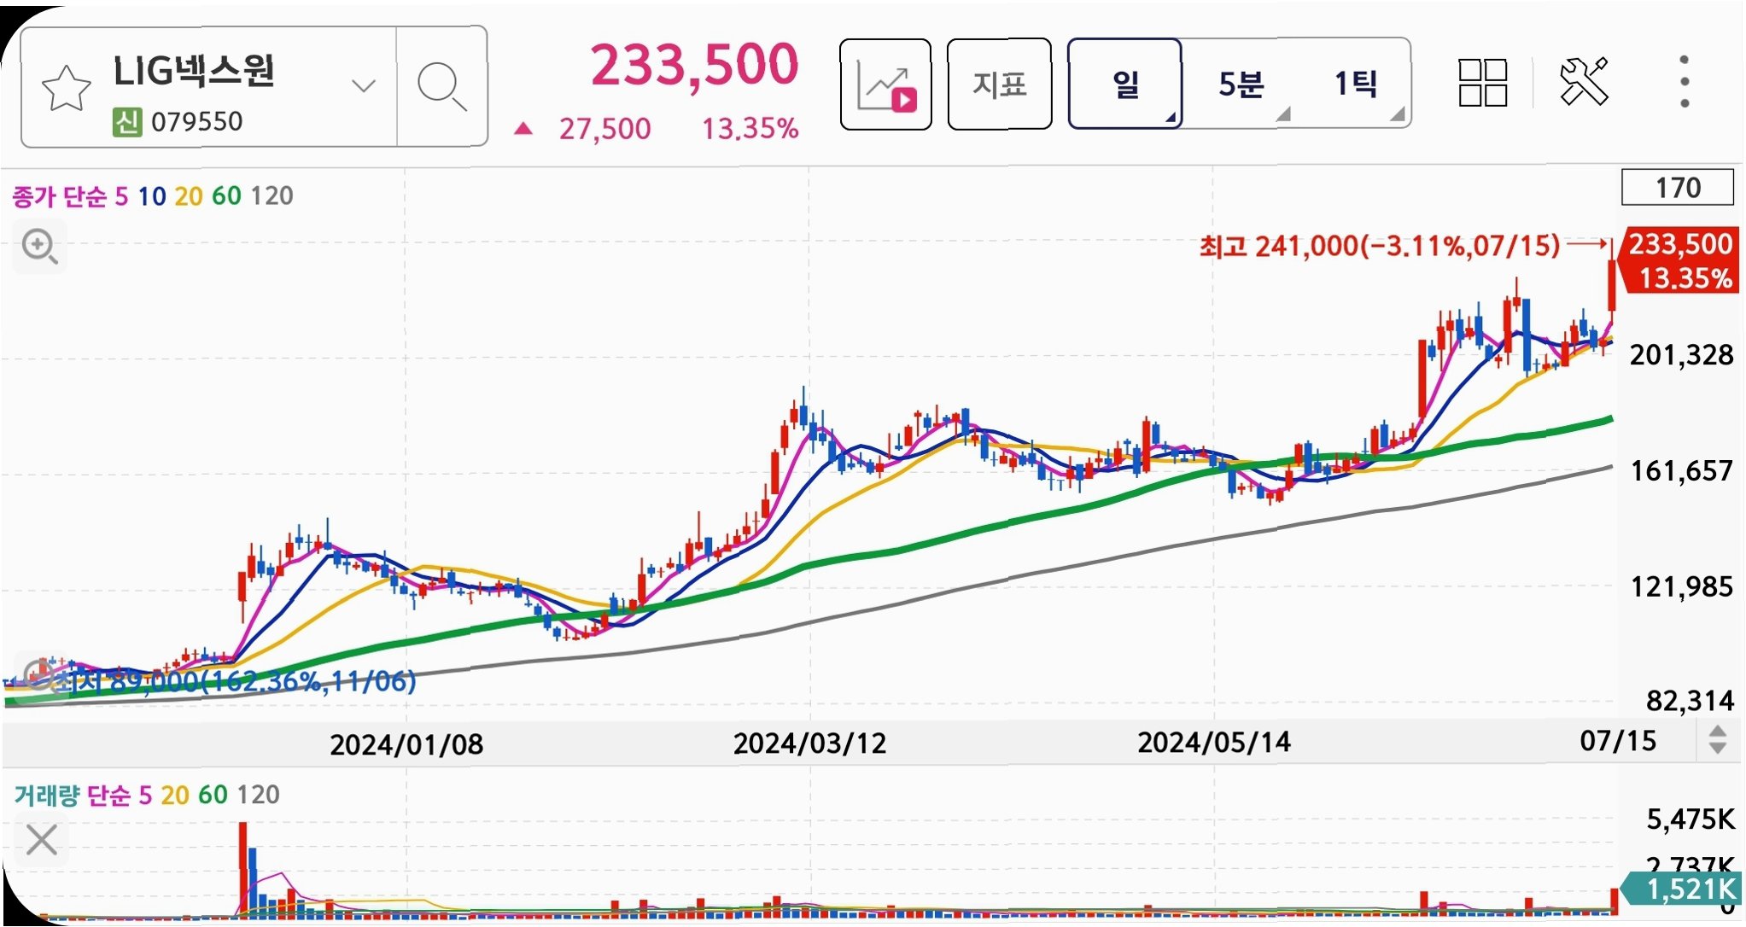This screenshot has height=927, width=1746.
Task: Open the three-dot more menu
Action: [1684, 82]
